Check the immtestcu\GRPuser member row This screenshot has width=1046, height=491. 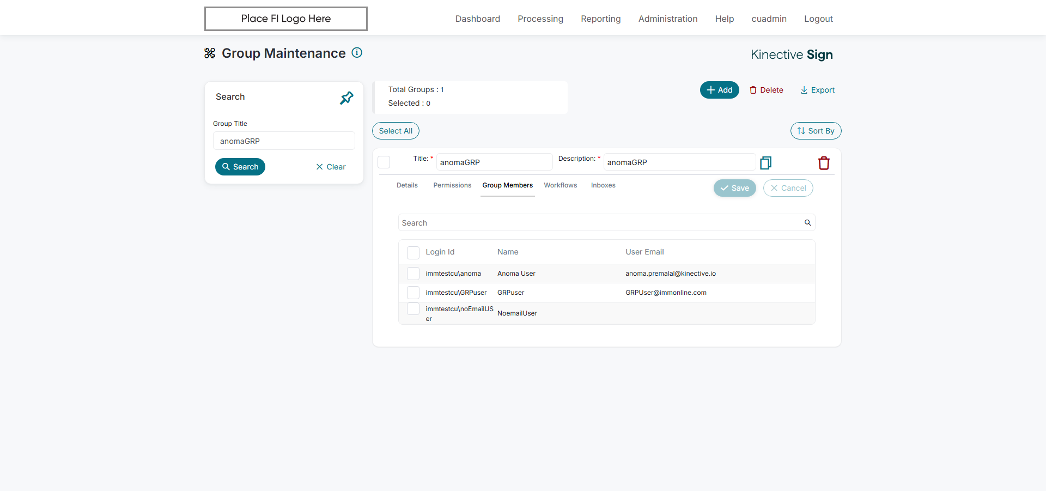(x=413, y=293)
